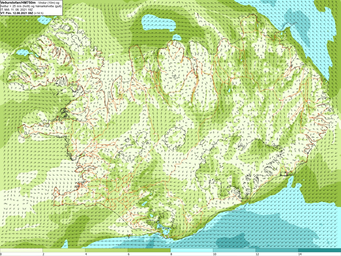This screenshot has width=341, height=256.
Task: Click the palest 0–2 m/s legend swatch
Action: (x=21, y=250)
